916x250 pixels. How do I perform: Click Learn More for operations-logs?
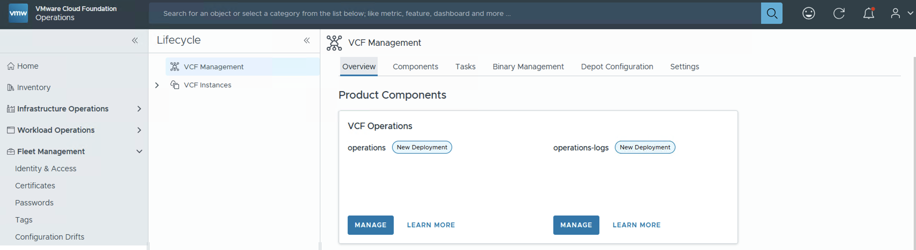tap(636, 225)
